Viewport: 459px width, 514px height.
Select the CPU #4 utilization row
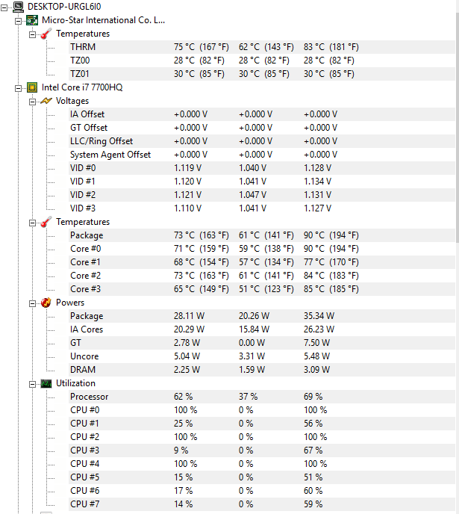[84, 464]
